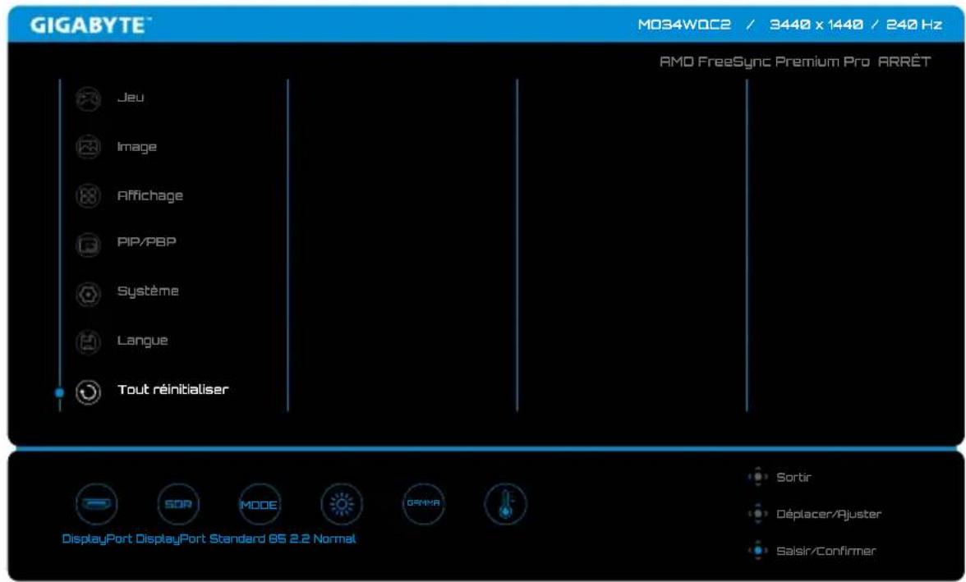Open the Jeu menu

(x=131, y=98)
